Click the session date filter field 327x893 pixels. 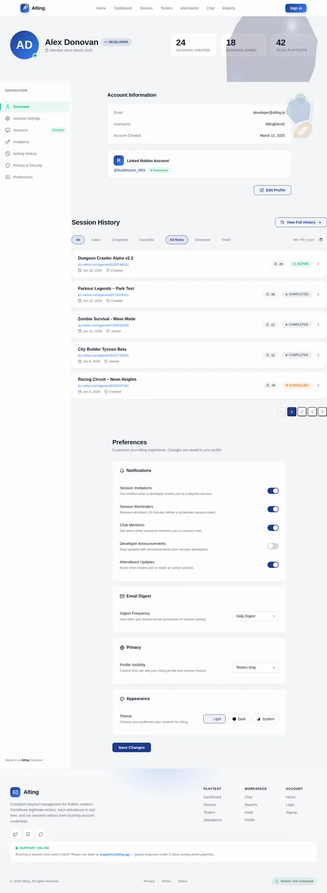[x=308, y=239]
